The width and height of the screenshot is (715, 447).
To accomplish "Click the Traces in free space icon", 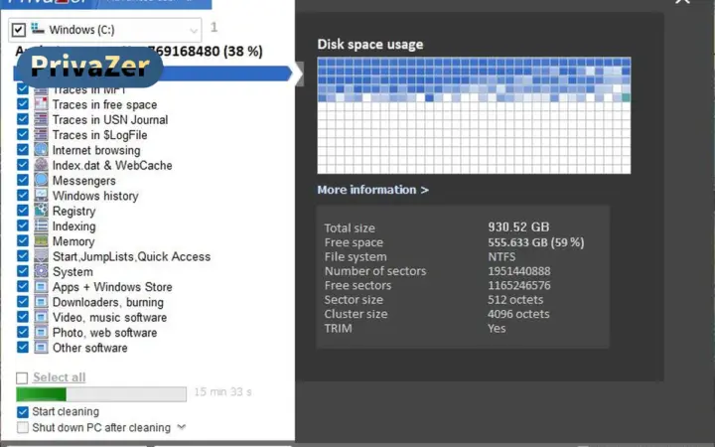I will click(41, 104).
